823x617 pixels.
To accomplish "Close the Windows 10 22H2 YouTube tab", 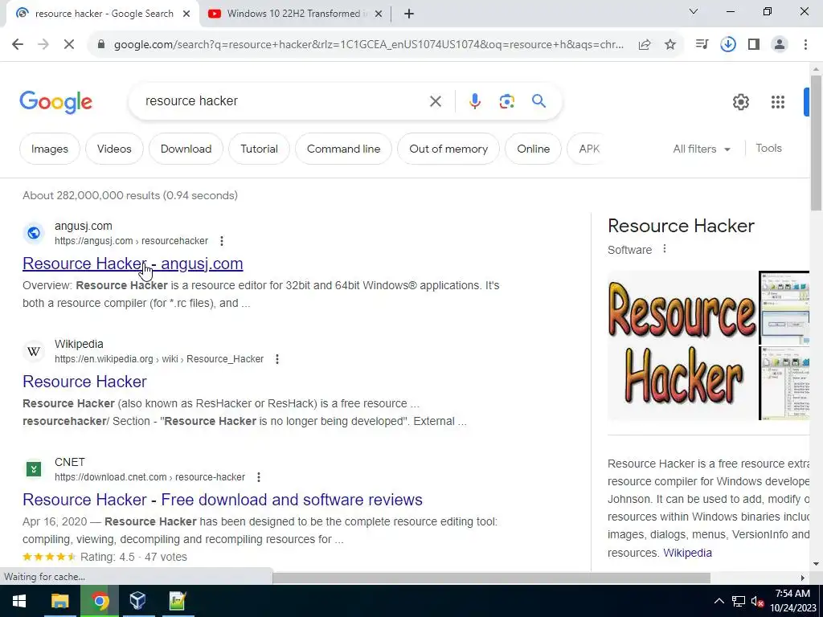I will pyautogui.click(x=379, y=14).
